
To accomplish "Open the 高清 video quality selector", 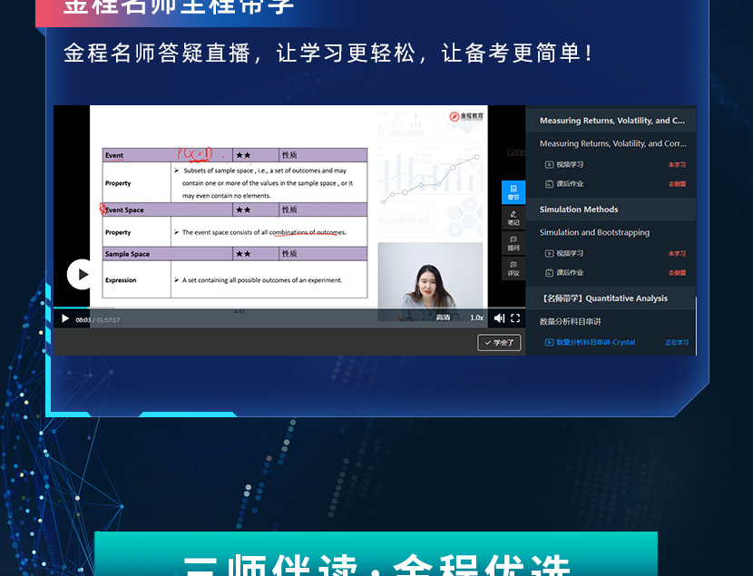I will (x=443, y=318).
